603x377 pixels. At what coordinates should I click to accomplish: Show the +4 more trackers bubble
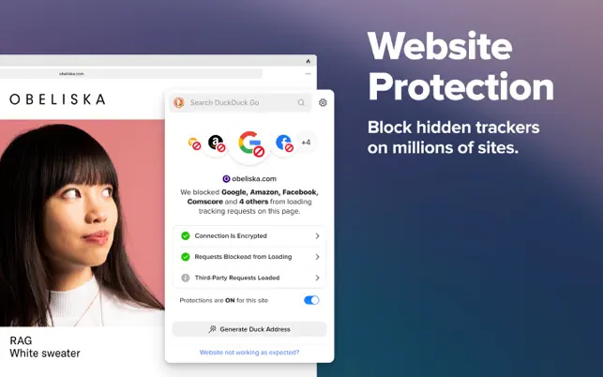pyautogui.click(x=306, y=143)
